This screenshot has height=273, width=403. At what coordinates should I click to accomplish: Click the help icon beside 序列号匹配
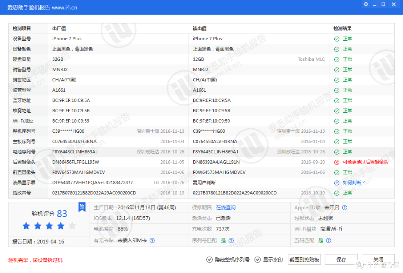pyautogui.click(x=231, y=241)
